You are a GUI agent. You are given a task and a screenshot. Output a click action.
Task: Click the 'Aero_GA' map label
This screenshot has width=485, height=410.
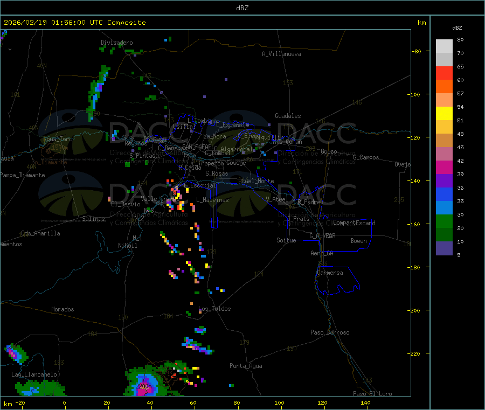pos(322,253)
